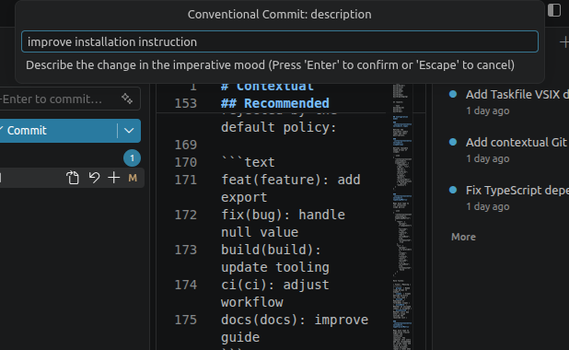Viewport: 569px width, 350px height.
Task: Stage changes with the plus icon
Action: click(x=113, y=178)
